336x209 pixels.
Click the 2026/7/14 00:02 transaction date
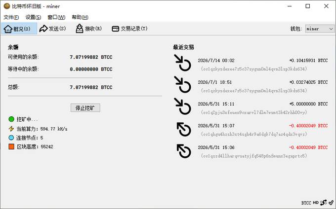coord(216,61)
